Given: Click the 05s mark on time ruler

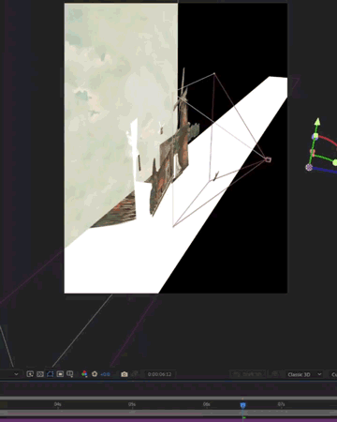Looking at the screenshot, I should 132,404.
